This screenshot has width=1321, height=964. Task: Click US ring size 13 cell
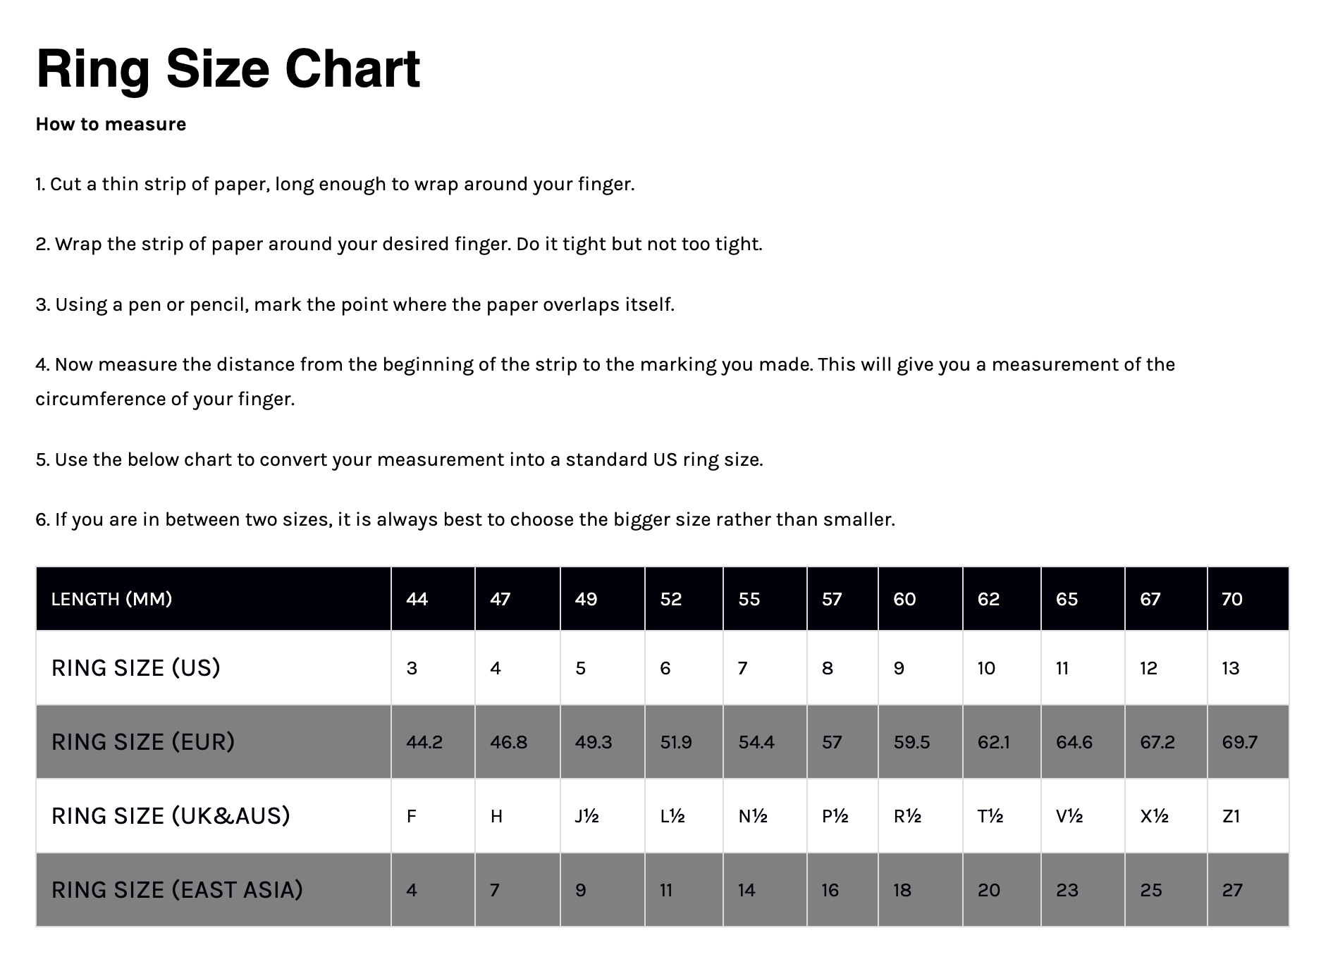tap(1248, 667)
